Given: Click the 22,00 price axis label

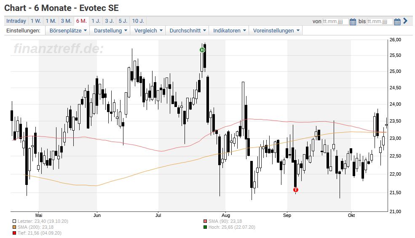Looking at the screenshot, I should [395, 174].
